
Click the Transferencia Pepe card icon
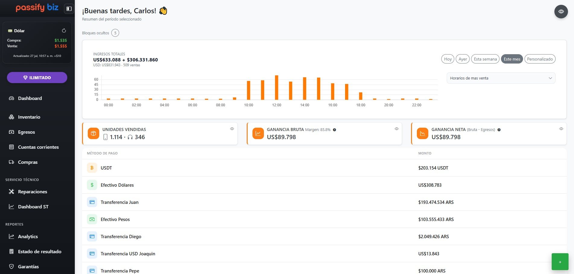[x=92, y=270]
